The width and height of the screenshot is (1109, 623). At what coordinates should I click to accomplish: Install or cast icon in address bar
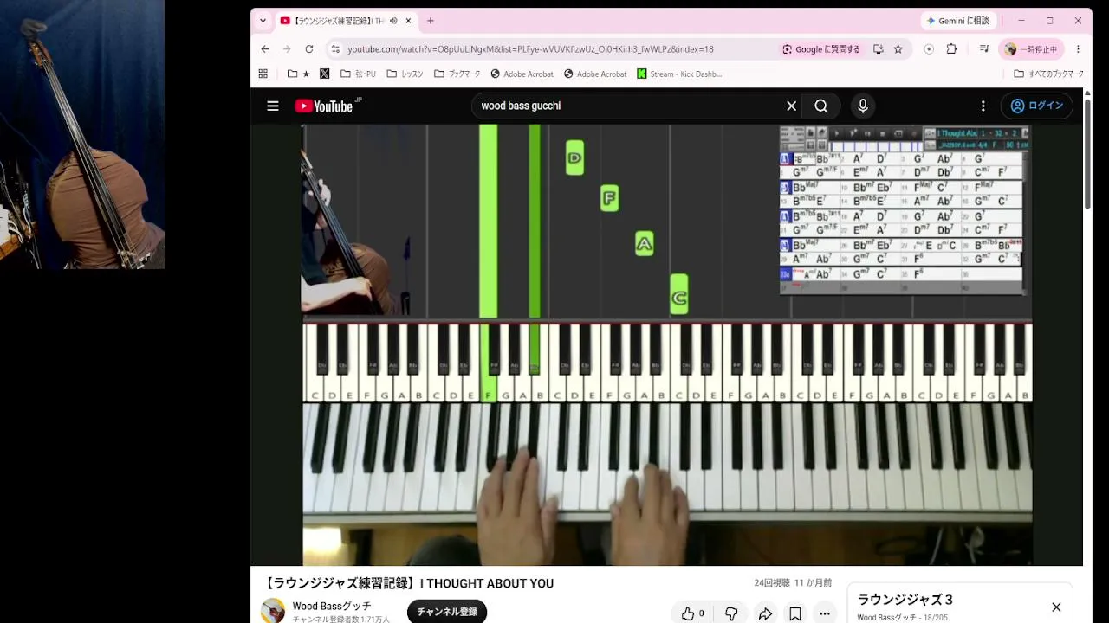(x=879, y=49)
